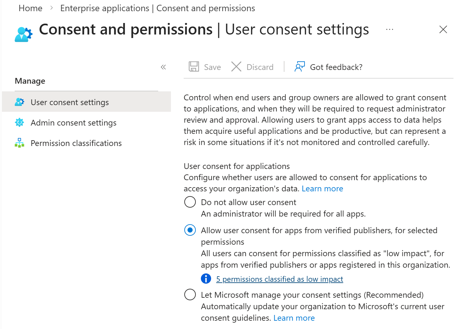Click the Admin consent settings gear icon
The width and height of the screenshot is (456, 329).
pyautogui.click(x=19, y=122)
